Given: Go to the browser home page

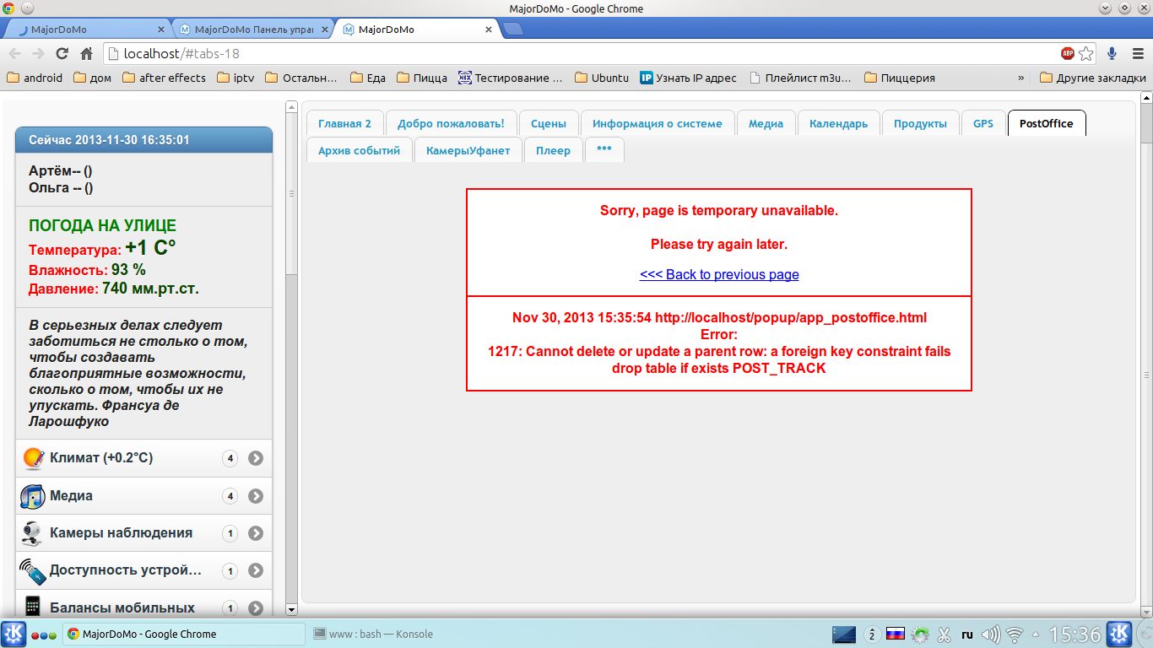Looking at the screenshot, I should (86, 53).
